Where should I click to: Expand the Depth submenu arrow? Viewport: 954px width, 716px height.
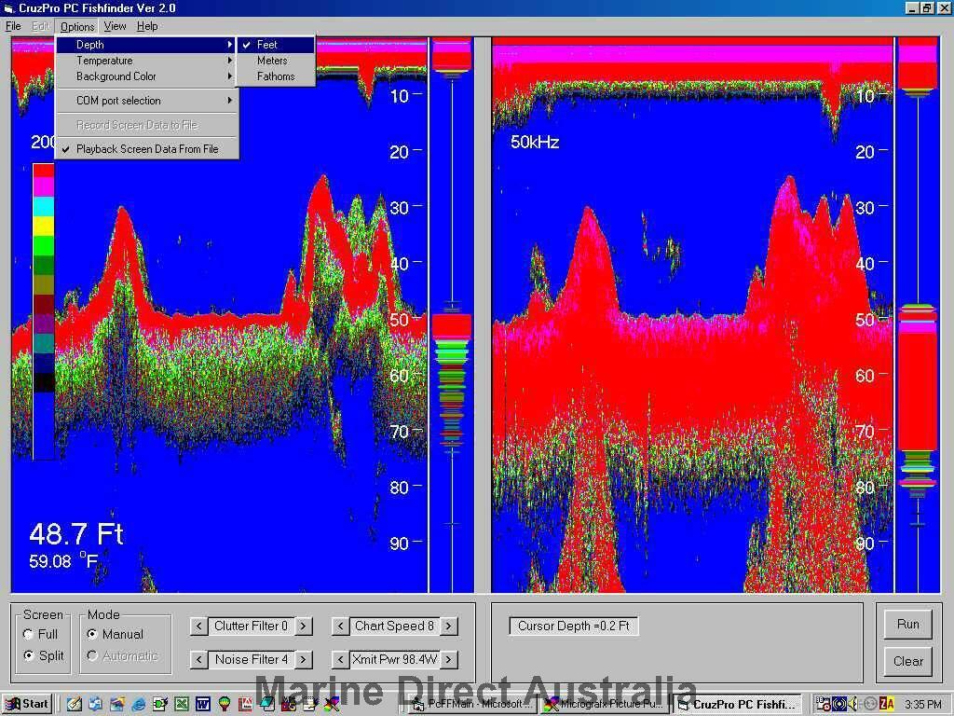[x=229, y=45]
